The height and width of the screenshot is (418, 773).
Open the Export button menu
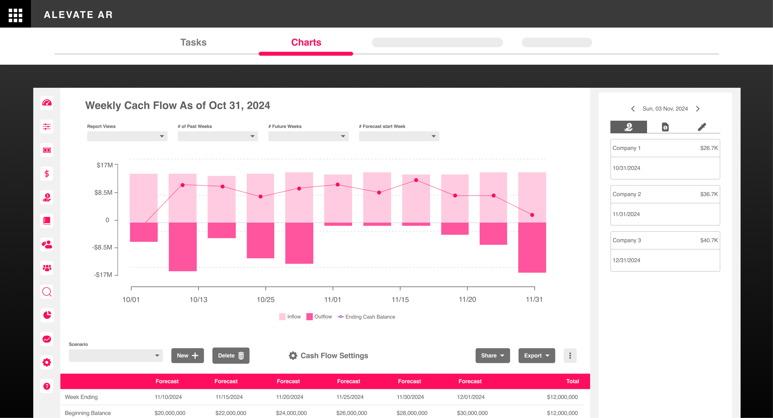[x=536, y=356]
